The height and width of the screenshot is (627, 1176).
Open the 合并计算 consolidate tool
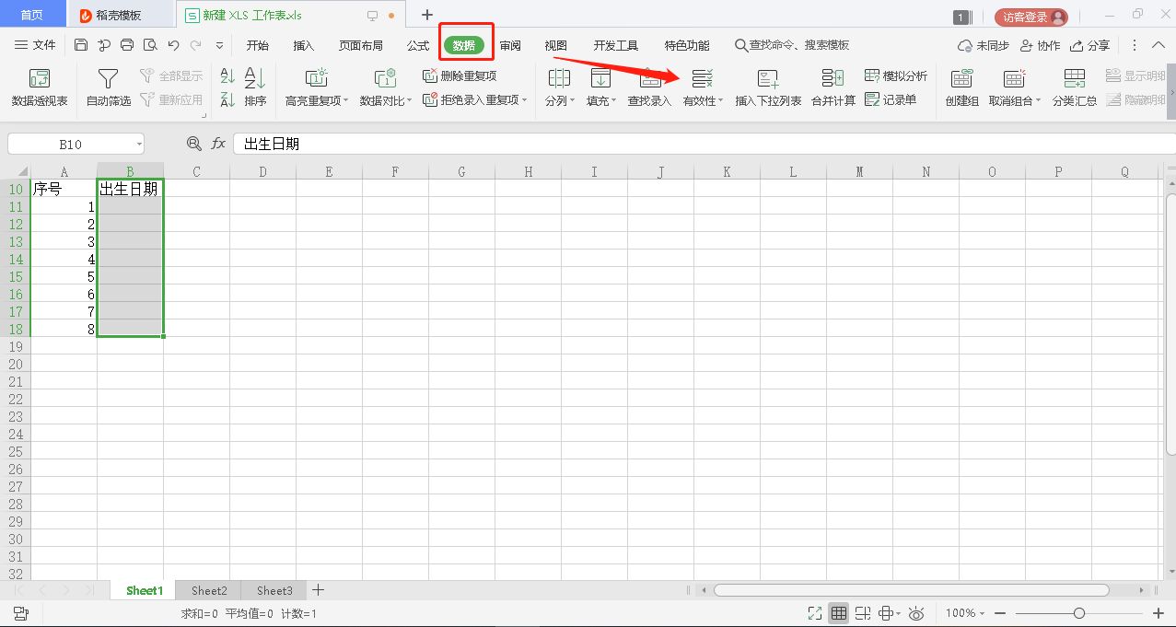tap(833, 79)
